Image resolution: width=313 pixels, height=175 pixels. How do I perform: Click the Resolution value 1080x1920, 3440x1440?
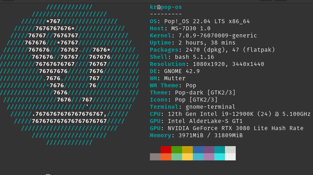pos(229,64)
